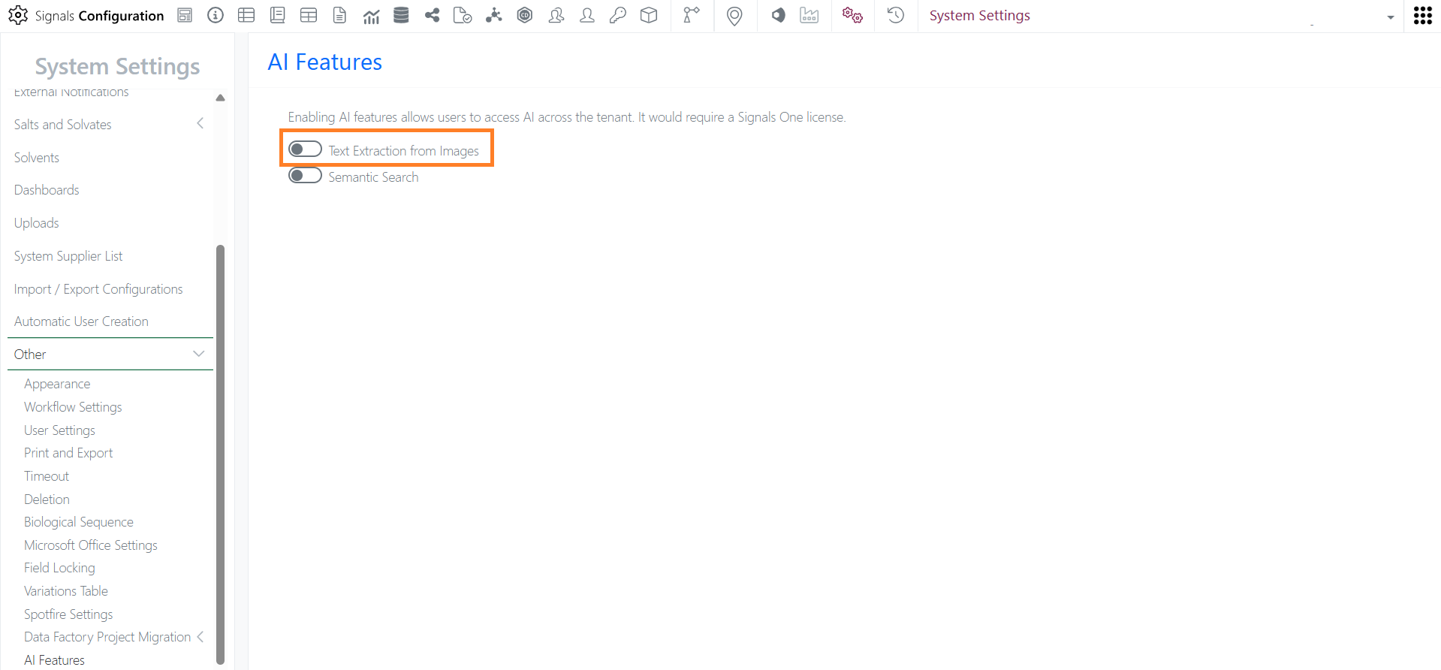The height and width of the screenshot is (670, 1441).
Task: Open the bar chart with trend line icon
Action: [x=371, y=15]
